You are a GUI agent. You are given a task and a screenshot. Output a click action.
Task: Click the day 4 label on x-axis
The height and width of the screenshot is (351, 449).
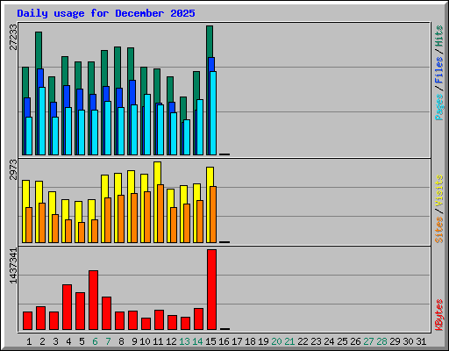[x=68, y=341]
